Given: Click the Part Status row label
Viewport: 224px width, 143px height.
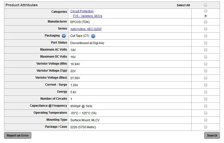Looking at the screenshot, I should coord(59,43).
